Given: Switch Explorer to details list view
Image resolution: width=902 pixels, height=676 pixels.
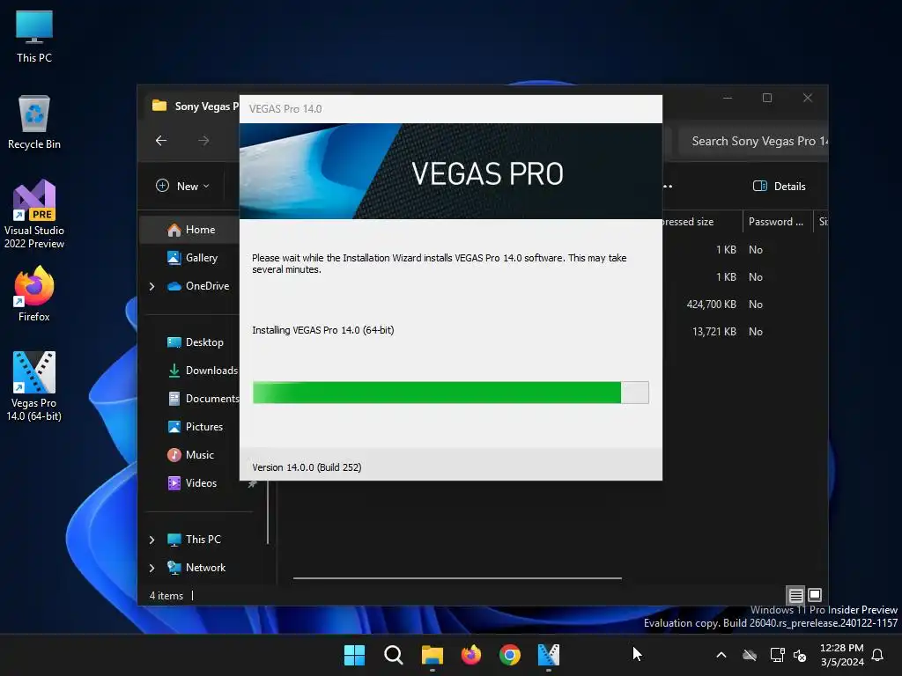Looking at the screenshot, I should pos(795,596).
